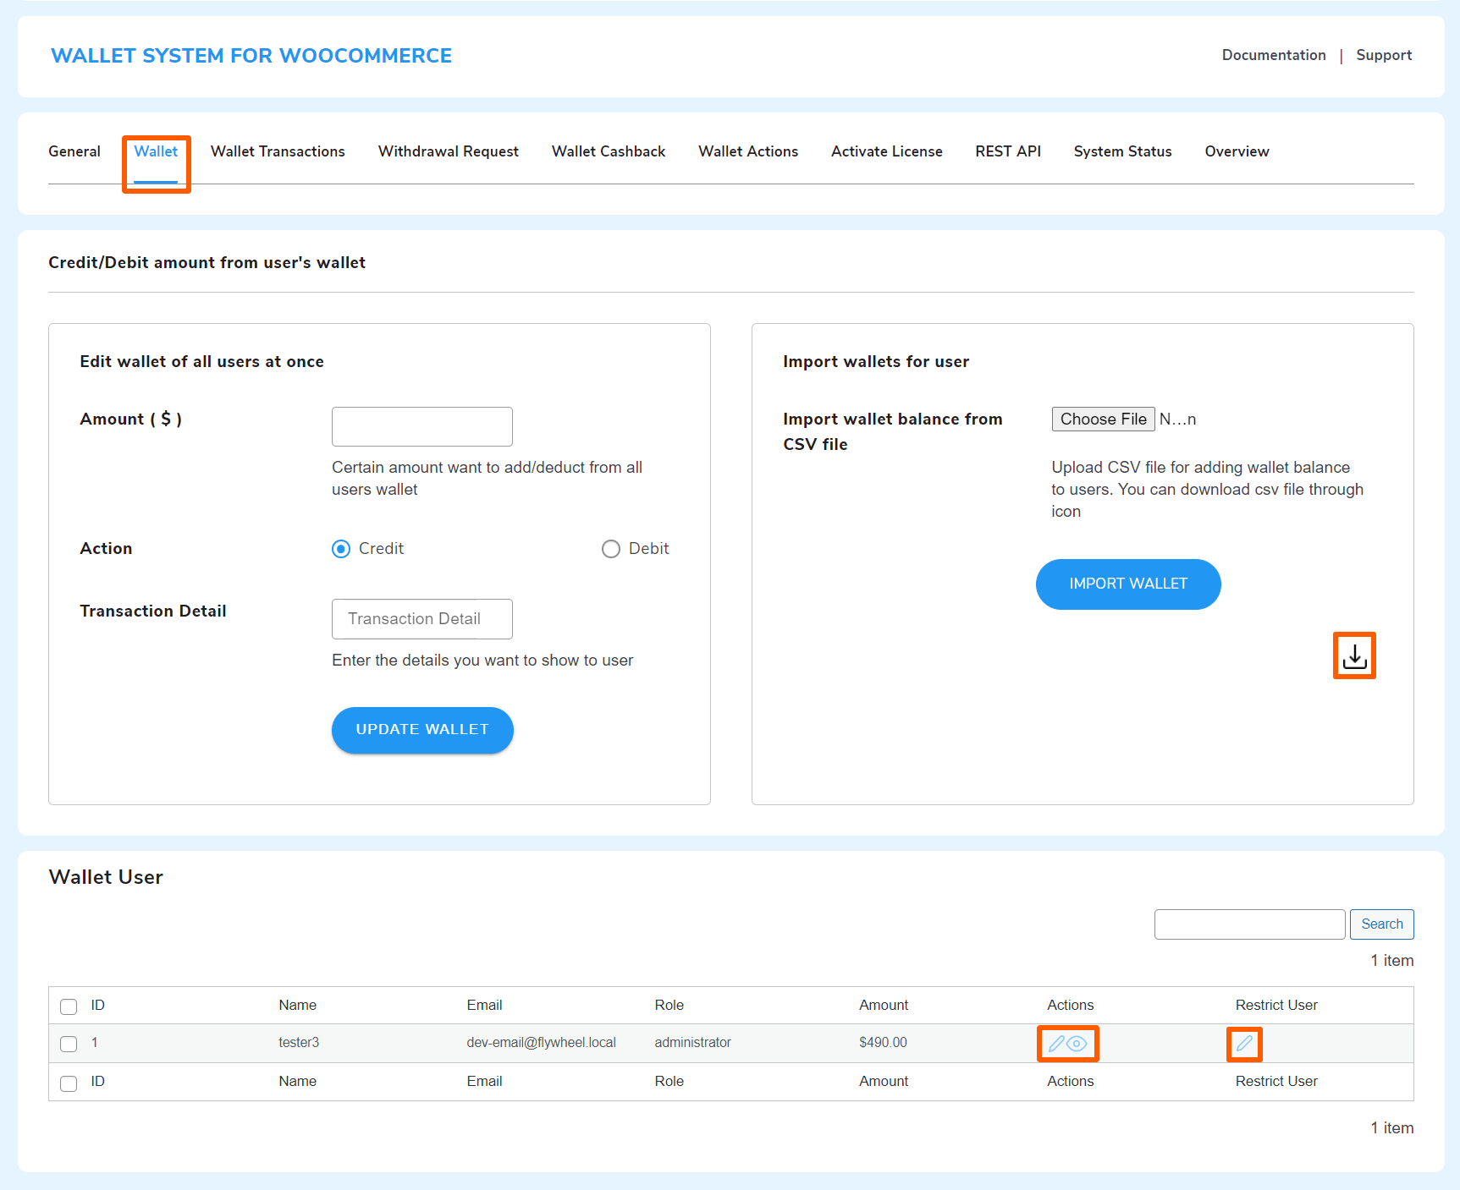Screen dimensions: 1460x1190
Task: Focus the Amount ($) input field
Action: point(422,426)
